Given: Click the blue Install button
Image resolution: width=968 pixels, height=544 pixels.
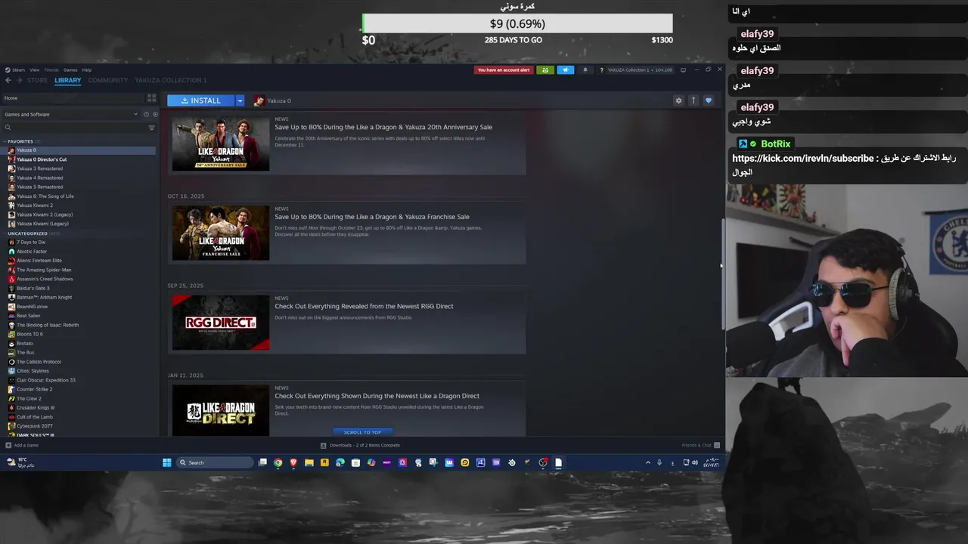Looking at the screenshot, I should point(201,100).
